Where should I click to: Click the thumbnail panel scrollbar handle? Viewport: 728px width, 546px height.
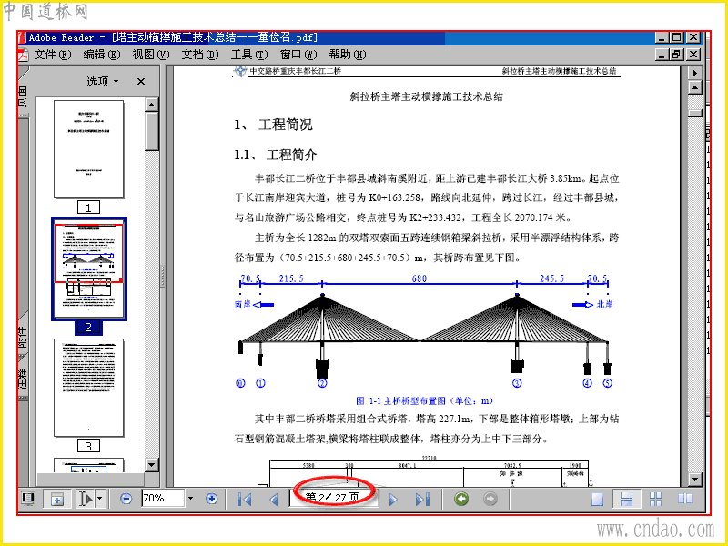click(x=152, y=131)
